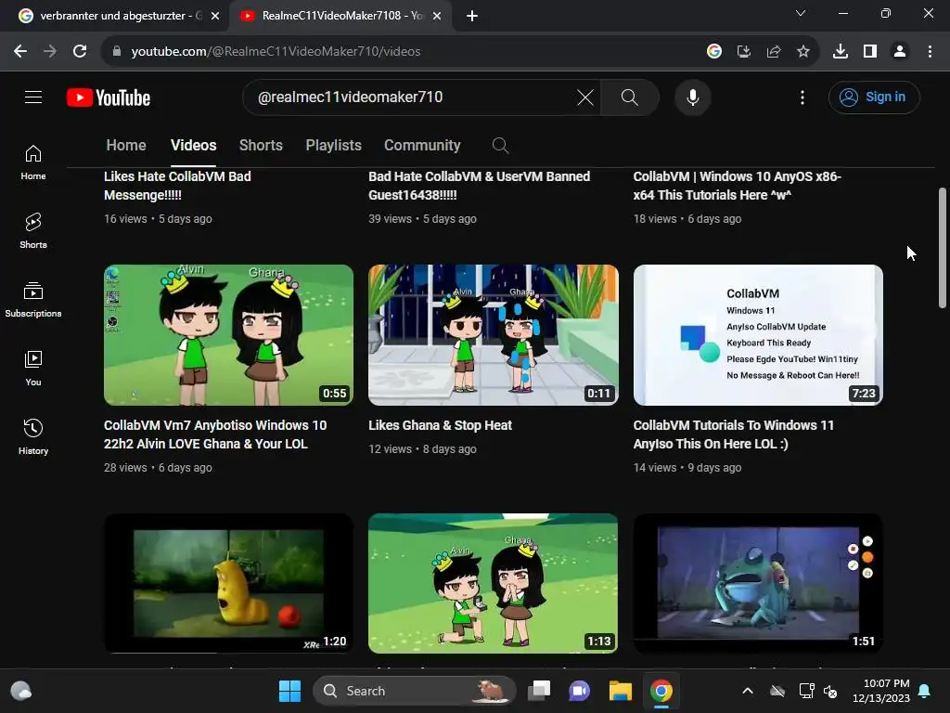Image resolution: width=950 pixels, height=713 pixels.
Task: Open the muted volume tray icon
Action: point(830,691)
